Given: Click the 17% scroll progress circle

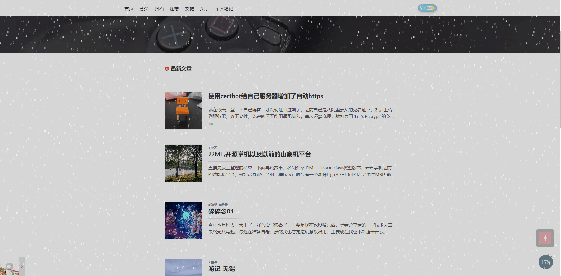Looking at the screenshot, I should (x=546, y=262).
